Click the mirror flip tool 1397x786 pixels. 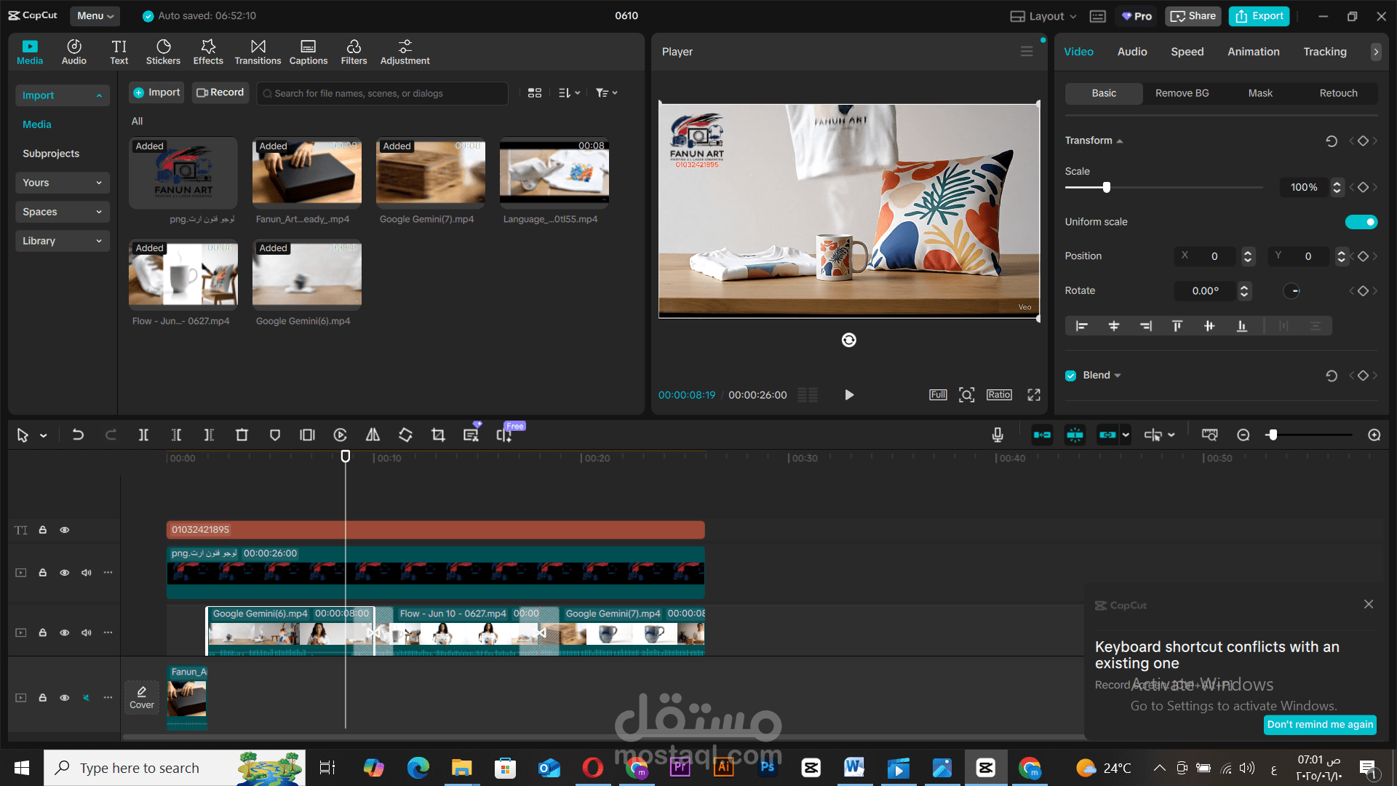(373, 435)
